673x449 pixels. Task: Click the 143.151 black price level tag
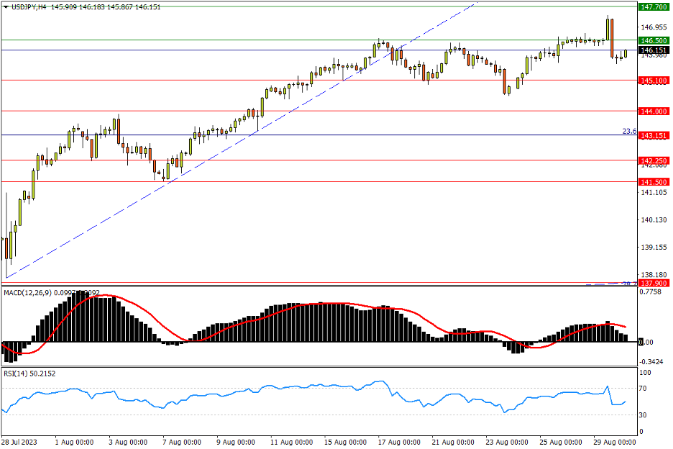[x=654, y=135]
